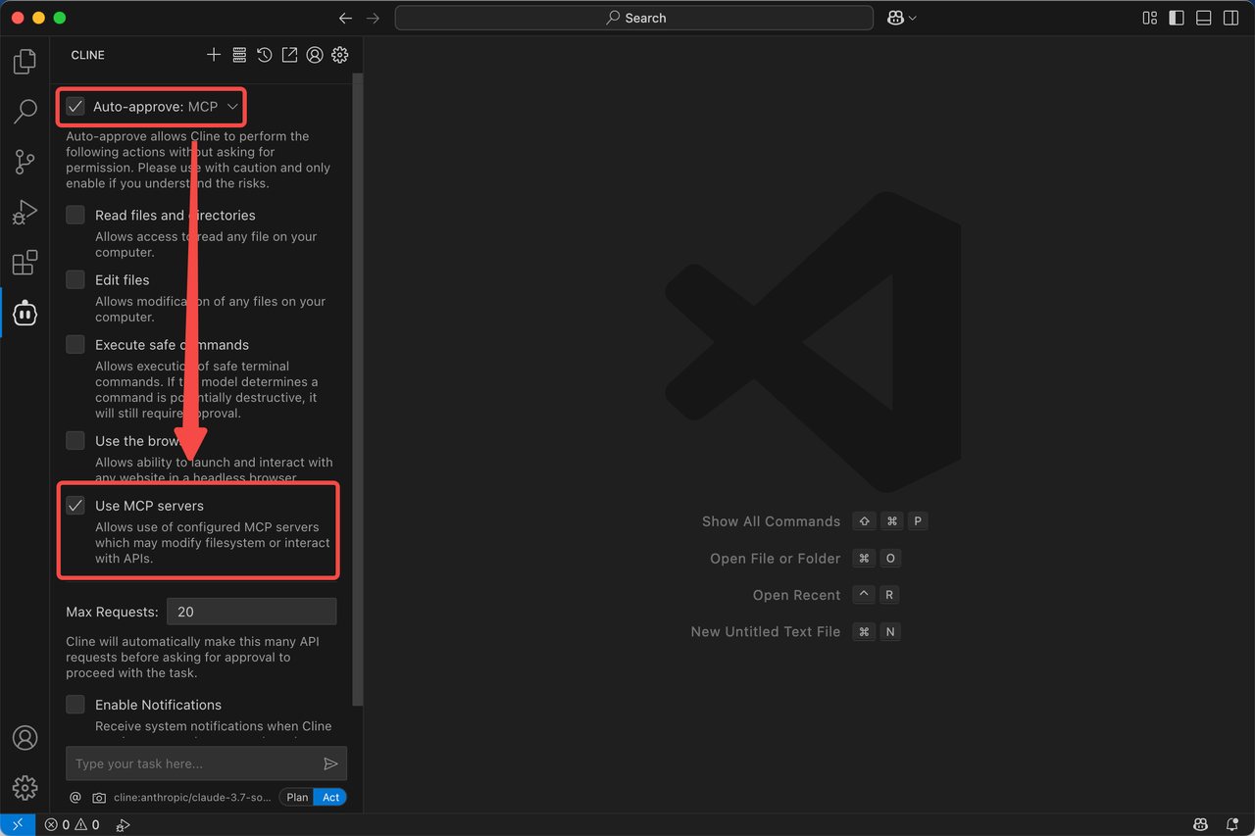The height and width of the screenshot is (836, 1255).
Task: Open debug launcher in status bar
Action: pos(123,825)
